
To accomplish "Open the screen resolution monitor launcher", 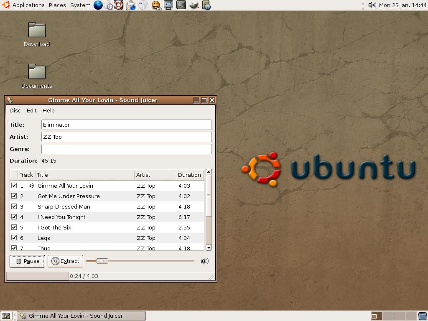I will pos(168,5).
